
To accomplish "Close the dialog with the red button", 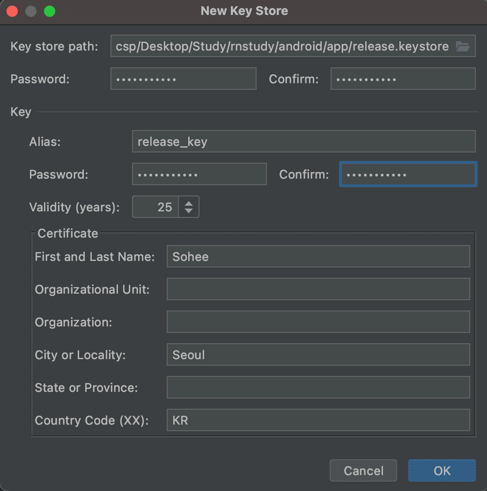I will [13, 11].
